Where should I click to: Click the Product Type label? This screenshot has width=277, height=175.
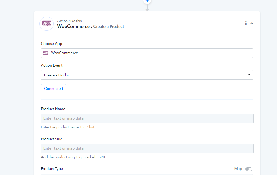pyautogui.click(x=52, y=169)
